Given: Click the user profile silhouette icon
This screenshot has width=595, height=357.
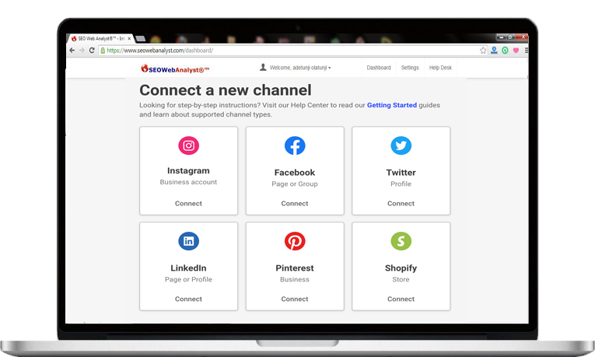Looking at the screenshot, I should 263,67.
